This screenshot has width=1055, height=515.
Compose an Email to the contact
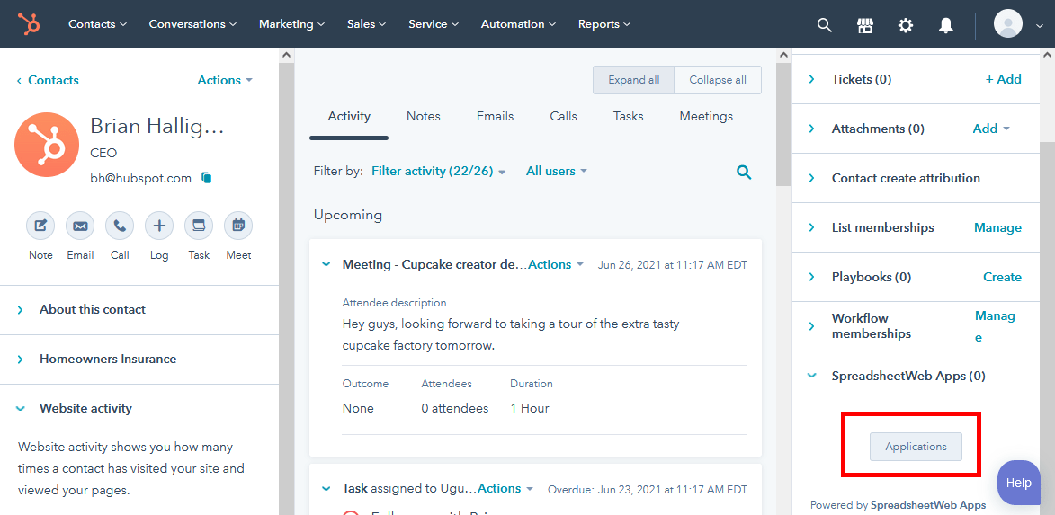(x=80, y=226)
